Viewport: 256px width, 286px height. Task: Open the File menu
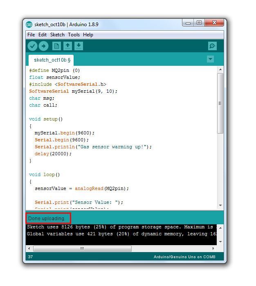[x=31, y=35]
